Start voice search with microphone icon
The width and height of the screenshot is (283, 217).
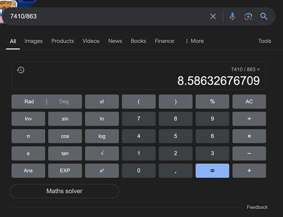(232, 16)
